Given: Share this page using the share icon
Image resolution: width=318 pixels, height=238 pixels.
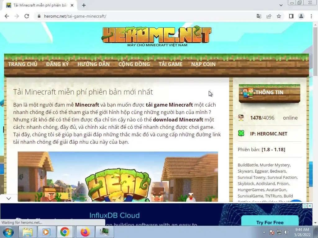Looking at the screenshot, I should (269, 16).
